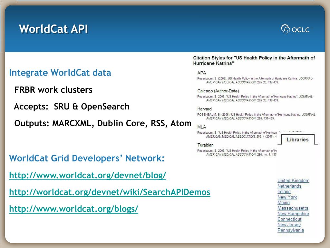The image size is (330, 248).
Task: Click the New York link
Action: point(287,197)
